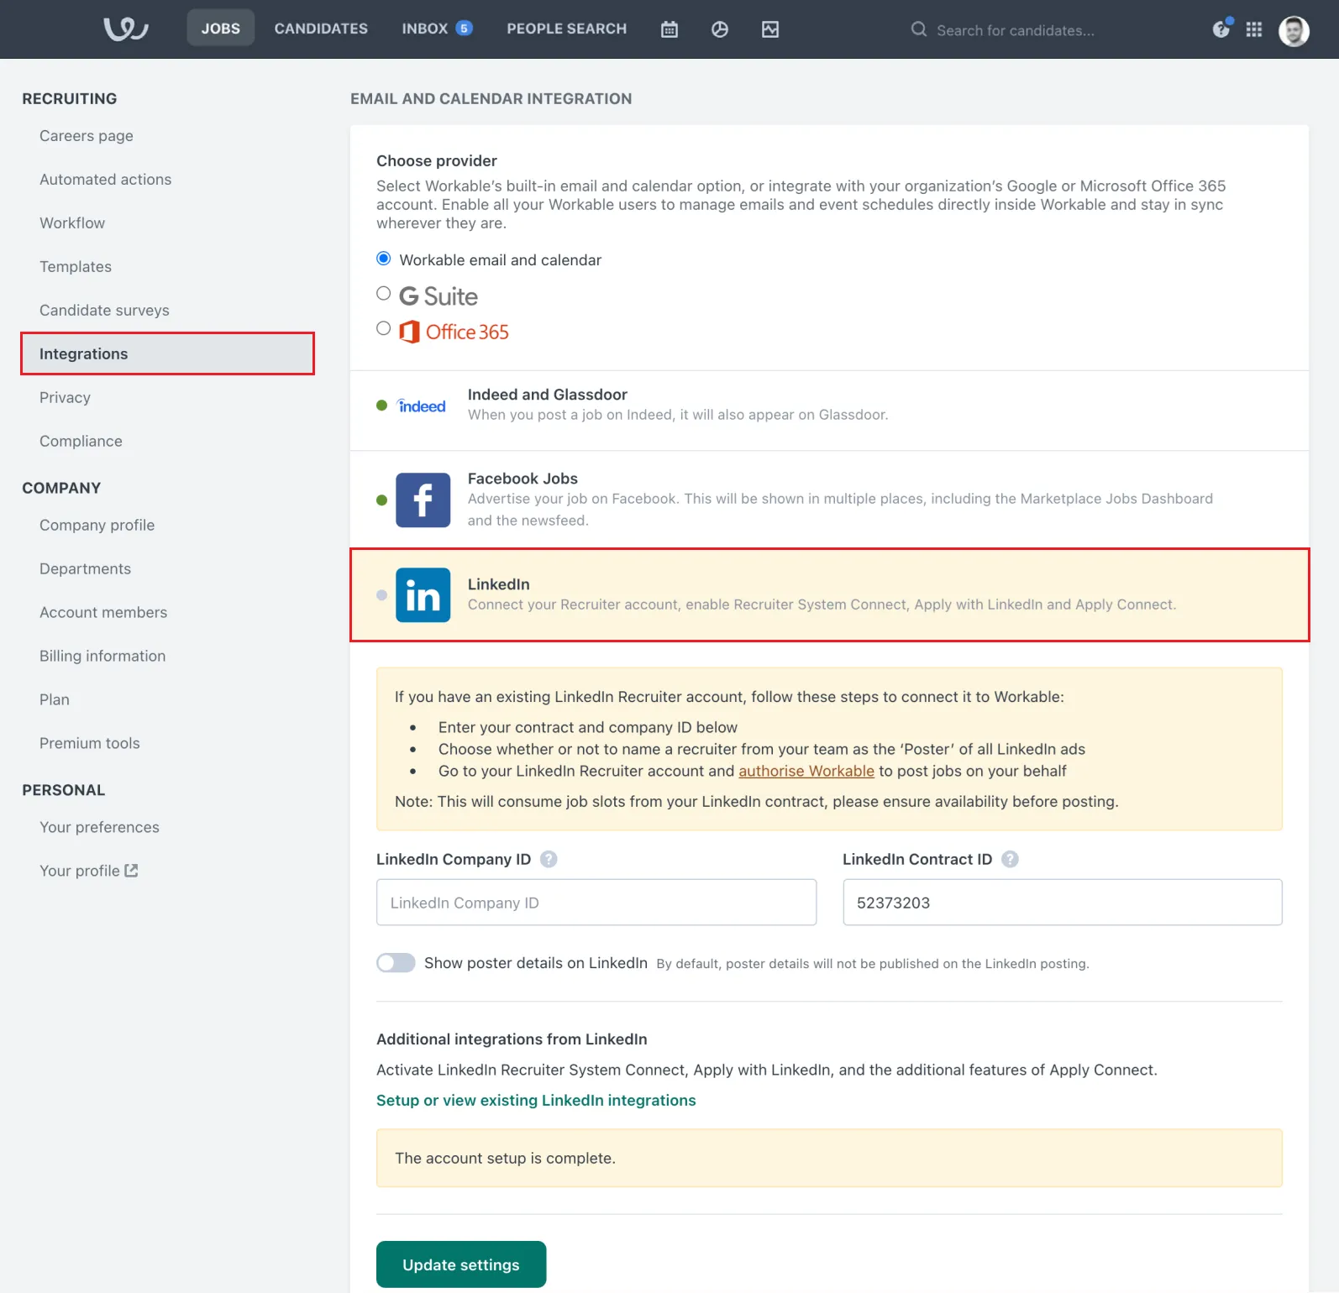
Task: Open Billing information settings
Action: (x=102, y=657)
